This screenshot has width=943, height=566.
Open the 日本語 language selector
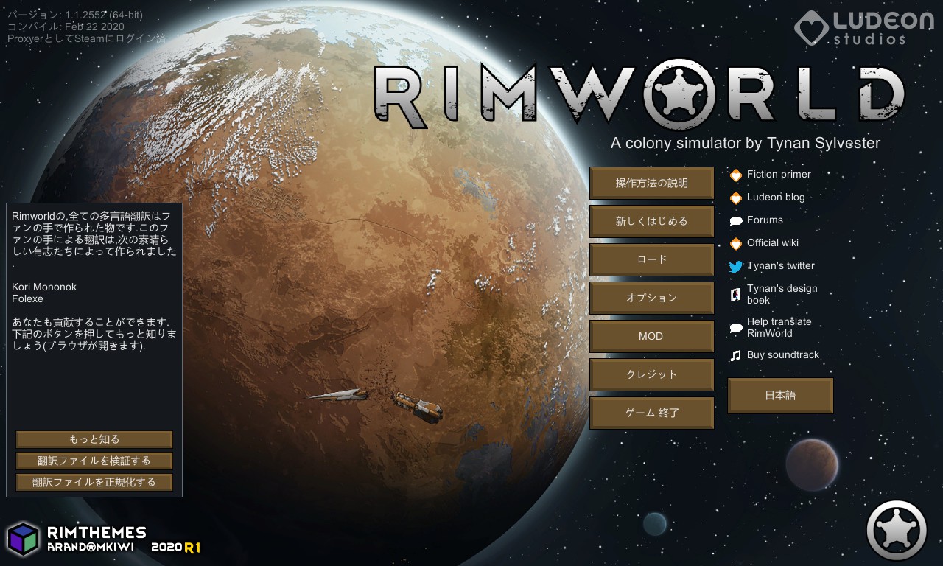780,396
